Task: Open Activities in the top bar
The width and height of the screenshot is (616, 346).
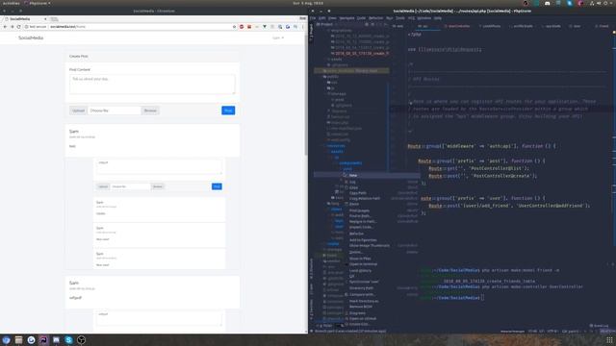Action: click(x=11, y=3)
